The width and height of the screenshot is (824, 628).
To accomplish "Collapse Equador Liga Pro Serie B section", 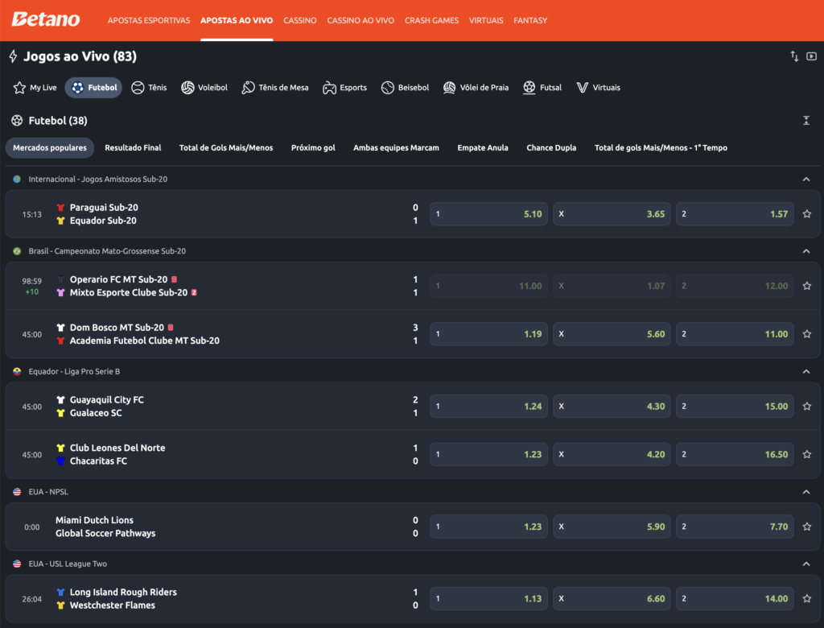I will tap(806, 372).
